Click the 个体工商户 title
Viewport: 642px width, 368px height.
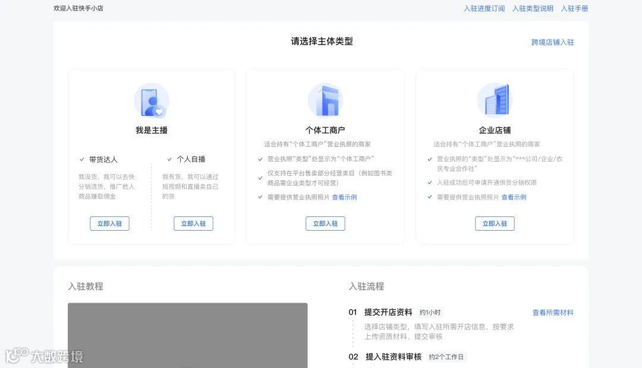tap(325, 130)
